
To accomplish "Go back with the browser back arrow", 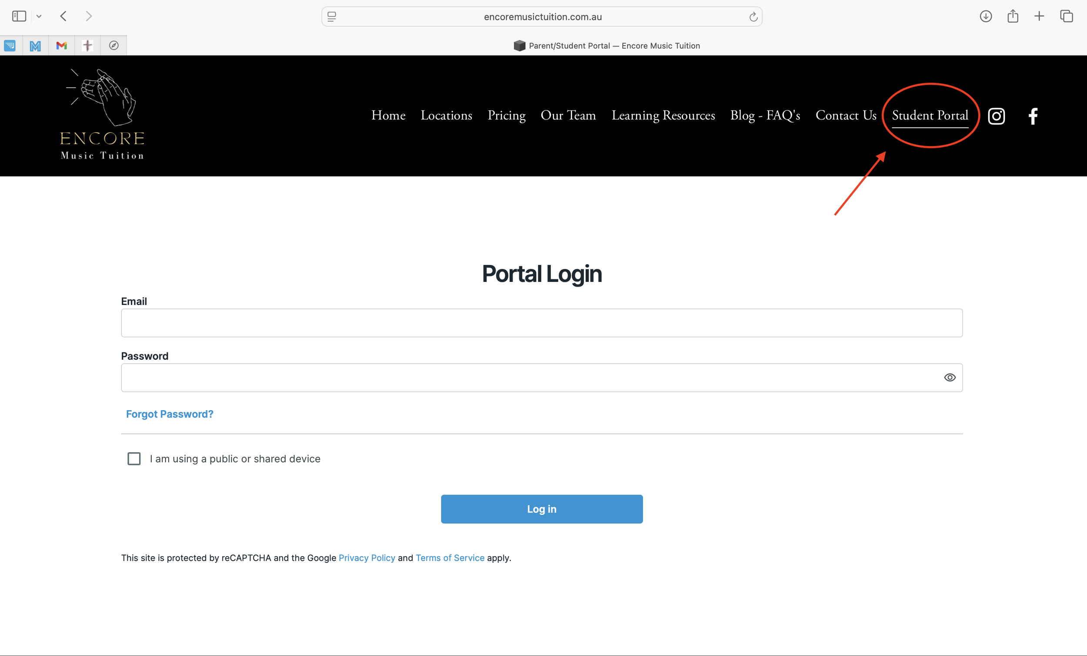I will click(x=63, y=17).
